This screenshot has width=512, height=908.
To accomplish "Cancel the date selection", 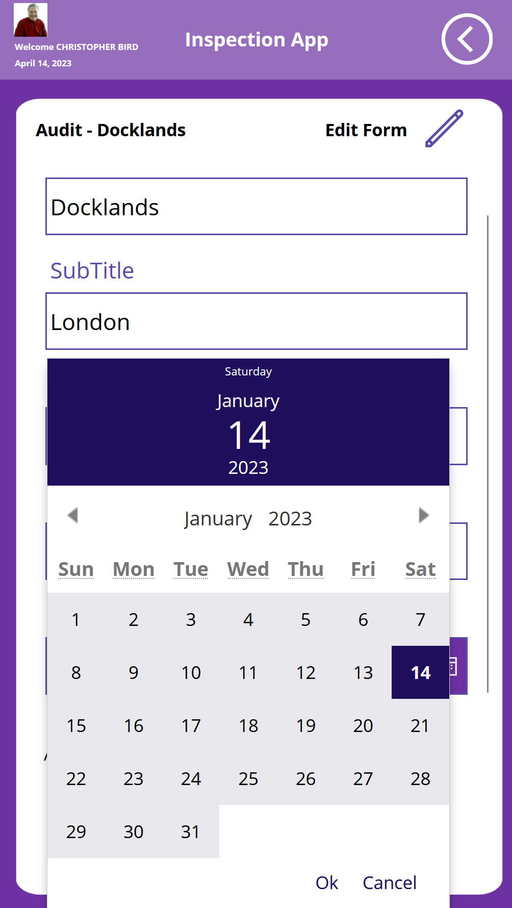I will (x=390, y=883).
